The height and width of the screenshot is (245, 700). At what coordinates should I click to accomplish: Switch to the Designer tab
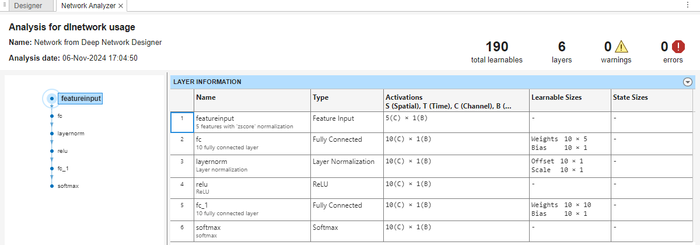[28, 6]
